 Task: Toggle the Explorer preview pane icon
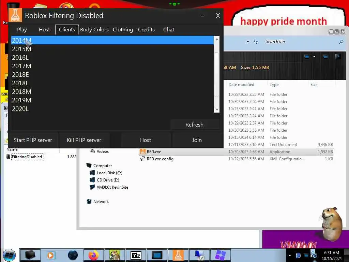[325, 57]
